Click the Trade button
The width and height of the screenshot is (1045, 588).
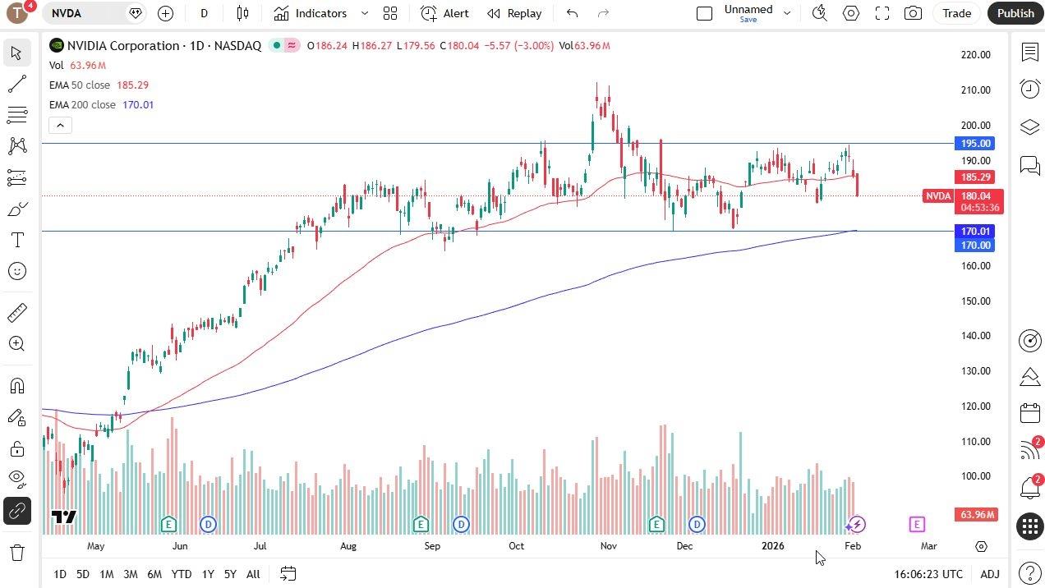coord(956,13)
